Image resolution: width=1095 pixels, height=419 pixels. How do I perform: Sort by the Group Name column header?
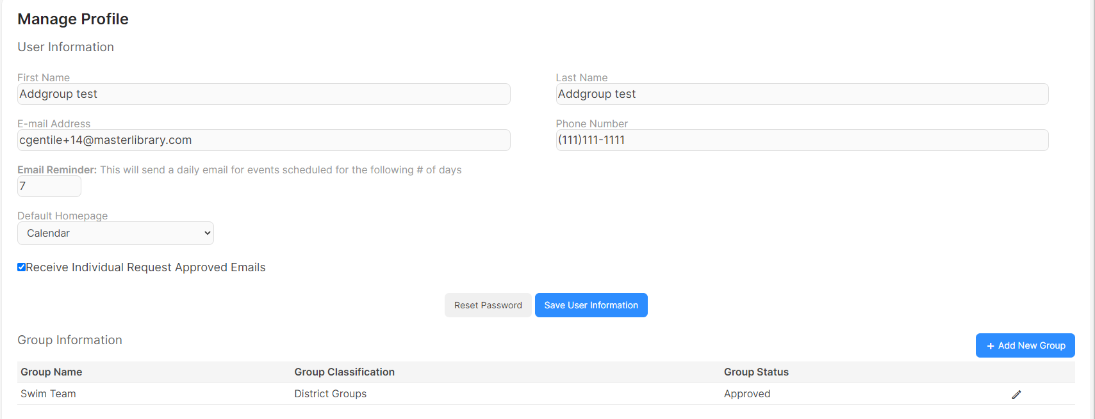point(51,372)
